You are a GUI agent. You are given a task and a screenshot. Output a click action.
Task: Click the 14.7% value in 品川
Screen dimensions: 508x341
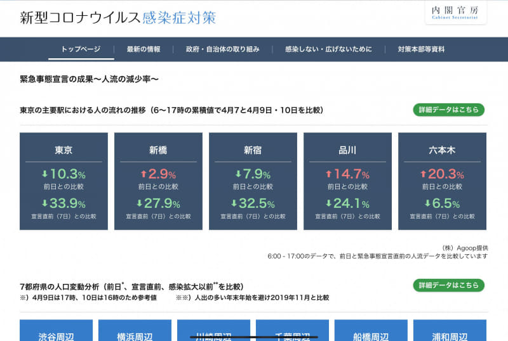352,174
